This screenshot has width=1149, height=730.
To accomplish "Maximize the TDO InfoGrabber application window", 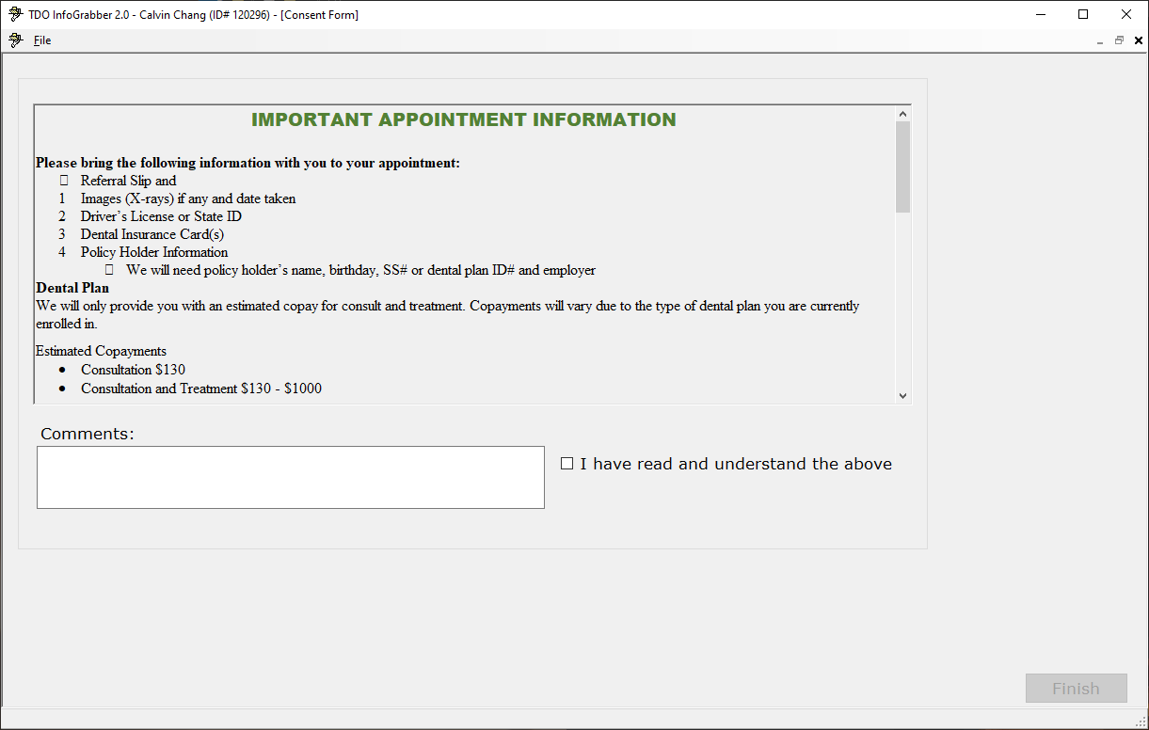I will [x=1083, y=14].
